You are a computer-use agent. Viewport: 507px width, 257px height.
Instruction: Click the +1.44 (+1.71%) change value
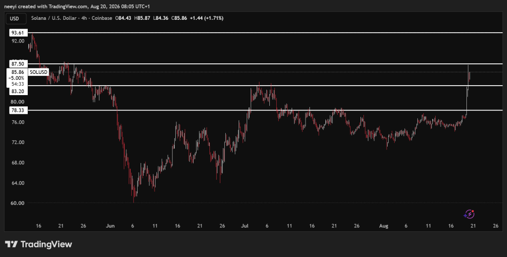click(x=206, y=18)
